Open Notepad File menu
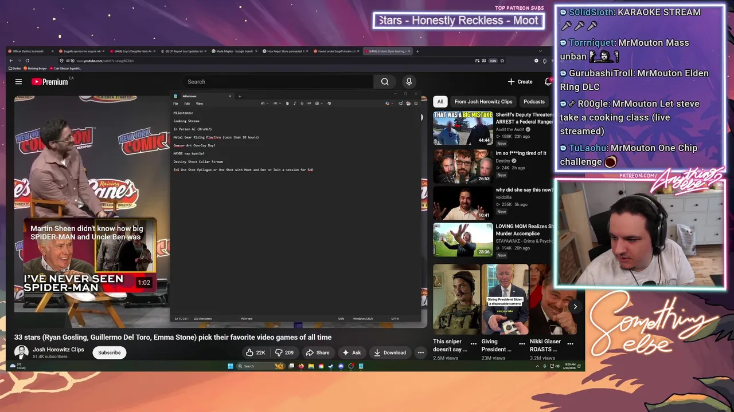 pyautogui.click(x=176, y=104)
